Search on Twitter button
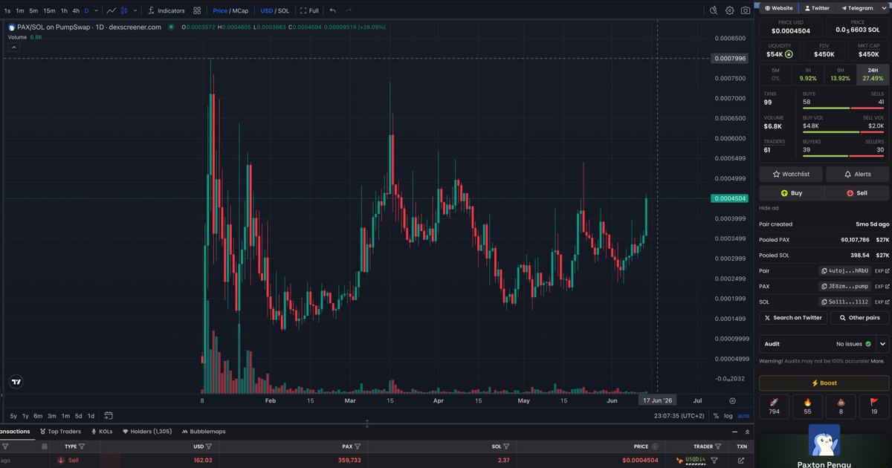Image resolution: width=892 pixels, height=468 pixels. 792,317
